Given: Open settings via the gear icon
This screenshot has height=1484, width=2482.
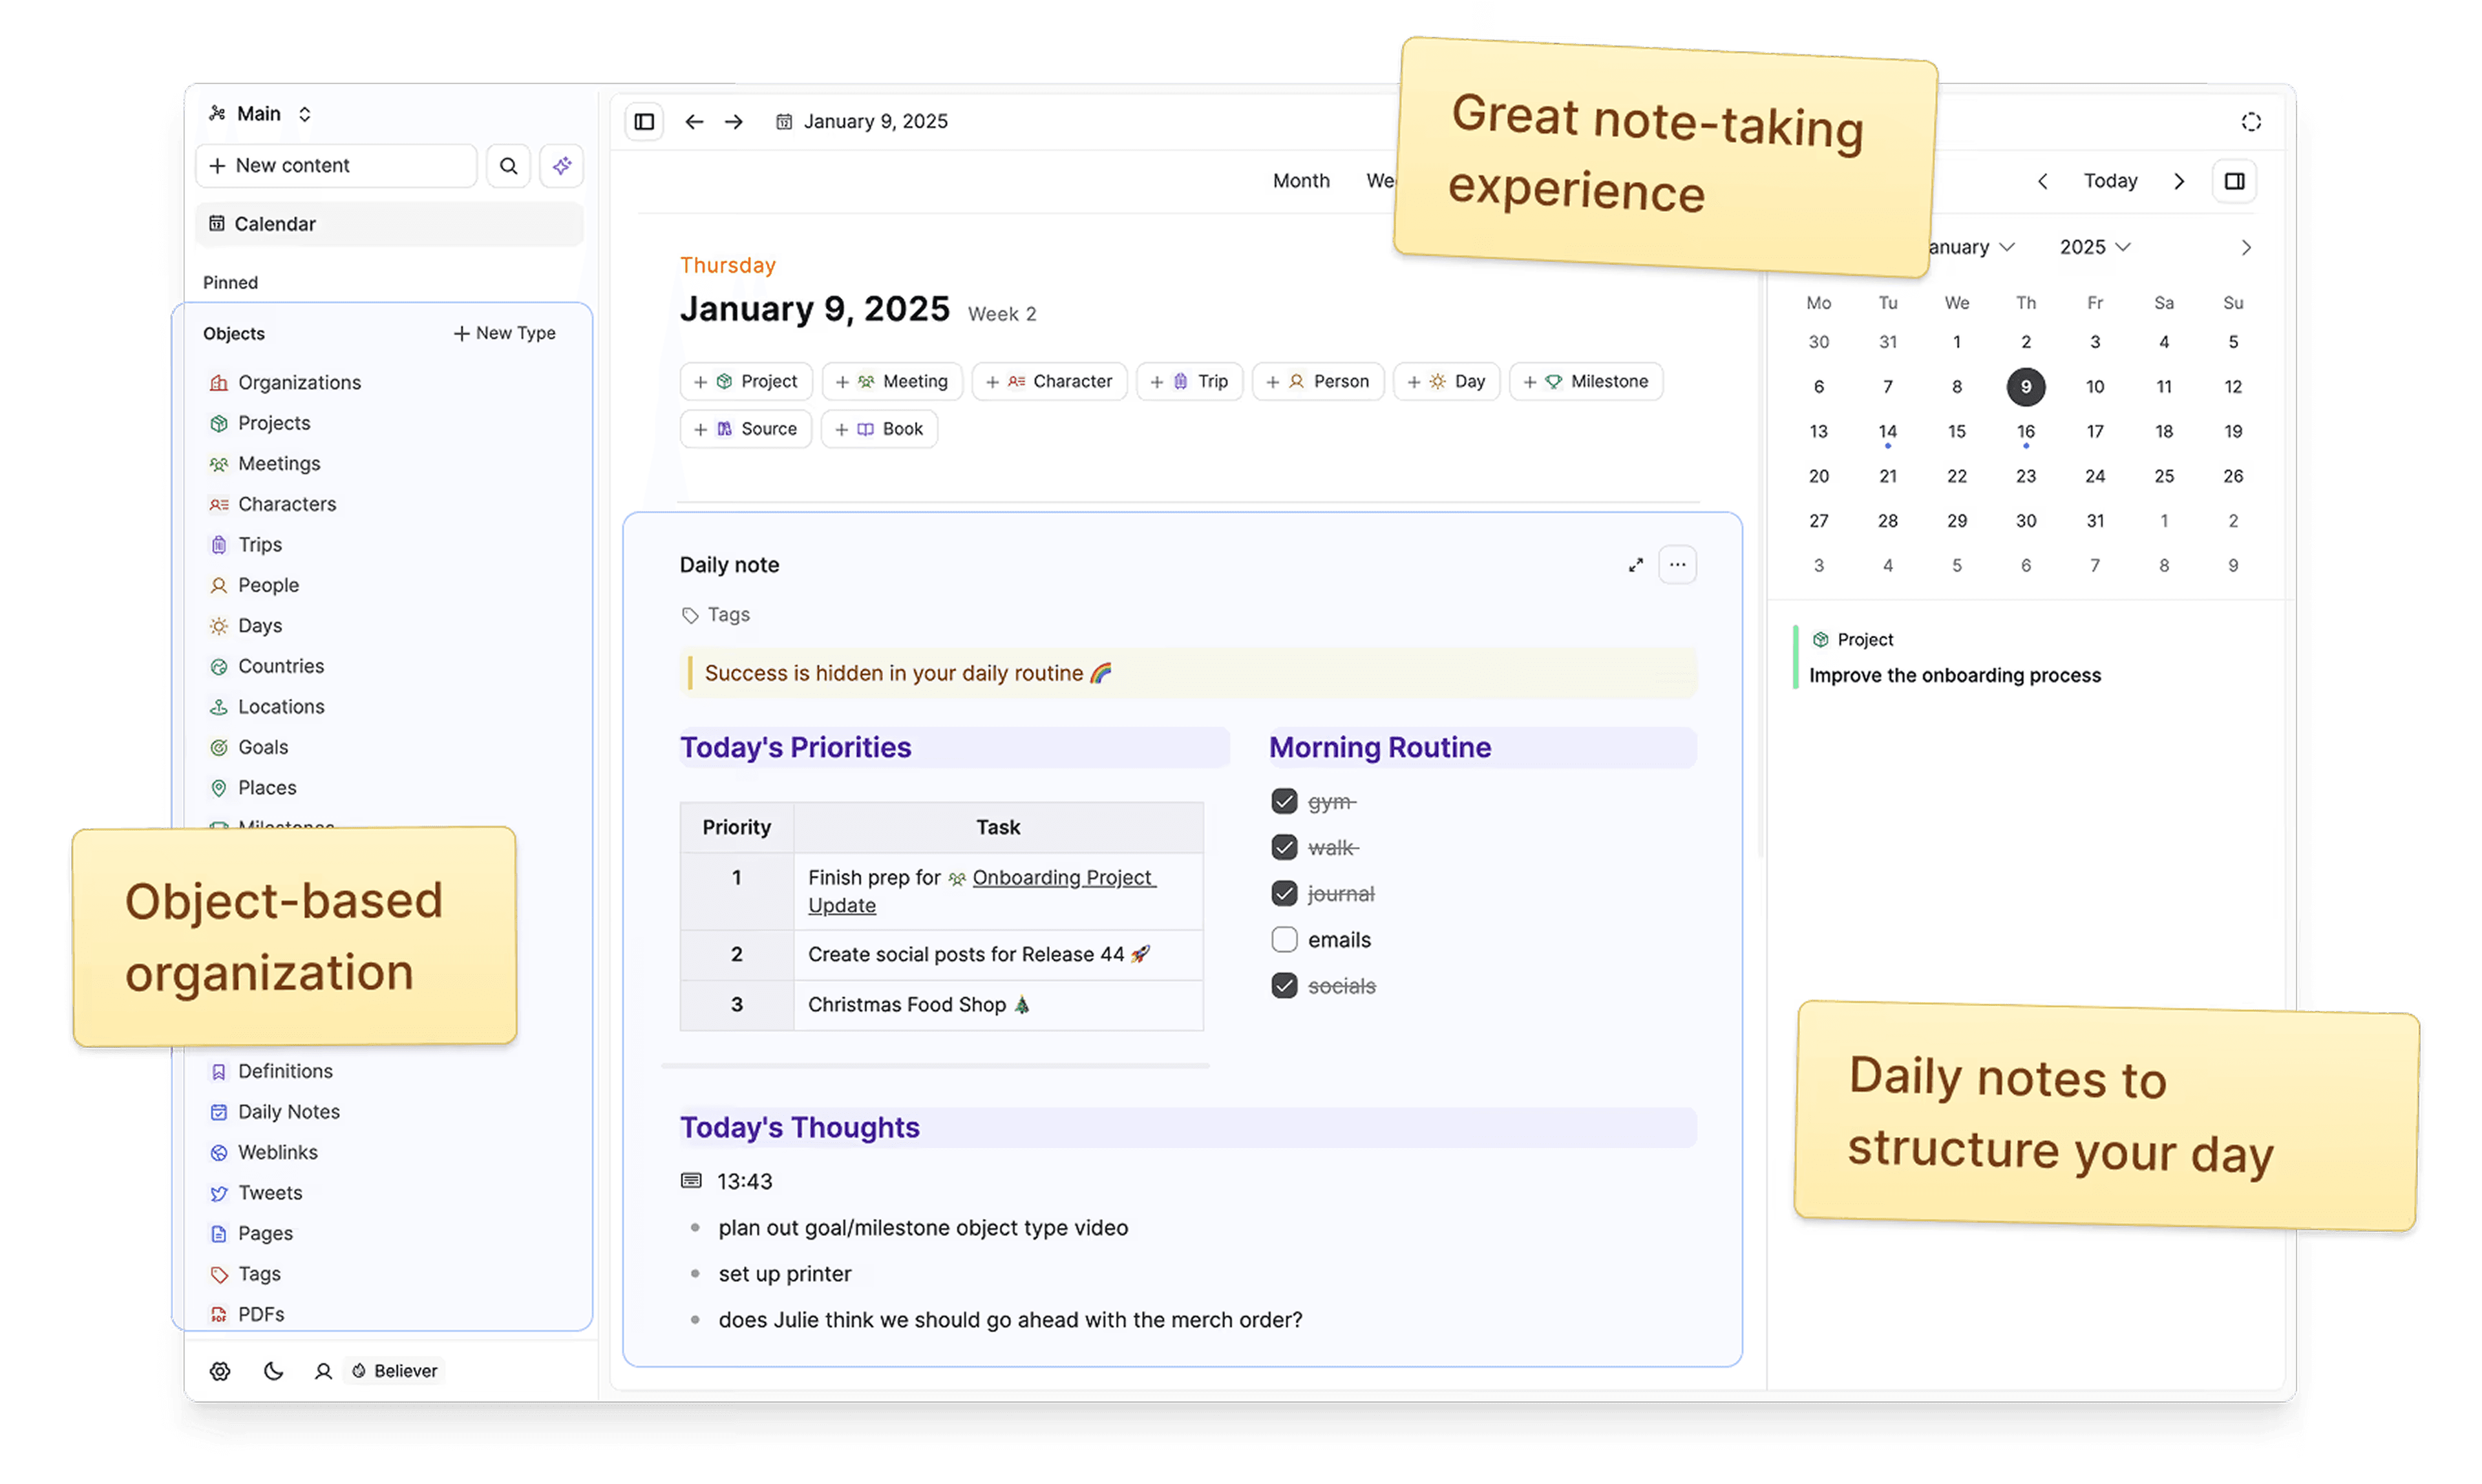Looking at the screenshot, I should click(219, 1370).
